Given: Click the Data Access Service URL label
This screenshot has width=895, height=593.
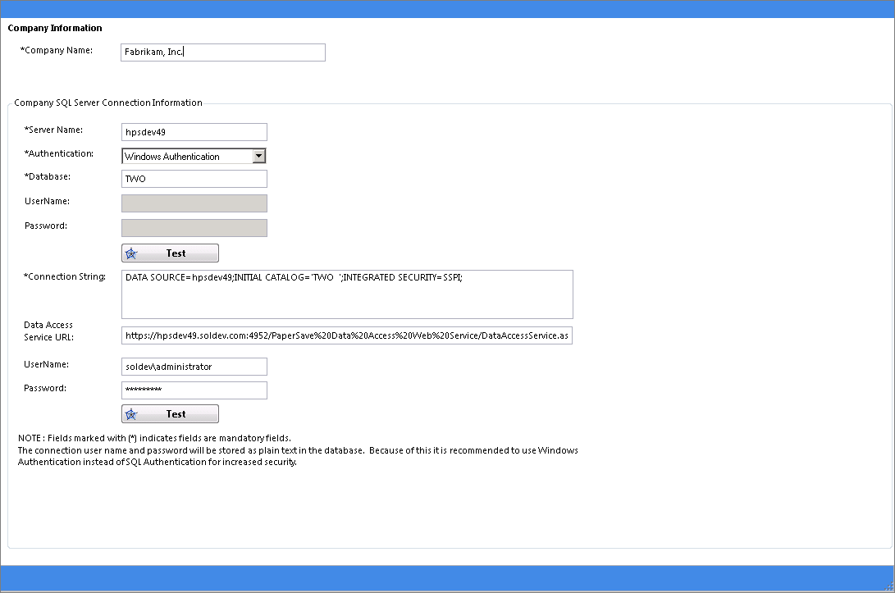Looking at the screenshot, I should pos(48,331).
